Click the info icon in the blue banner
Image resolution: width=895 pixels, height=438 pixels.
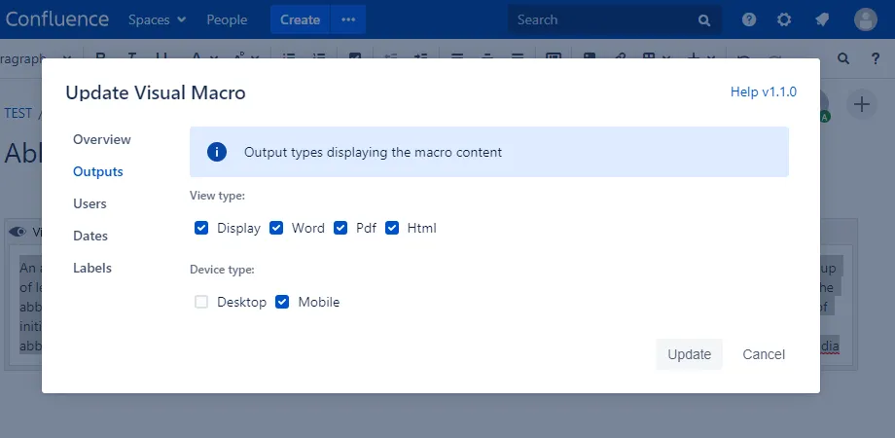[217, 152]
